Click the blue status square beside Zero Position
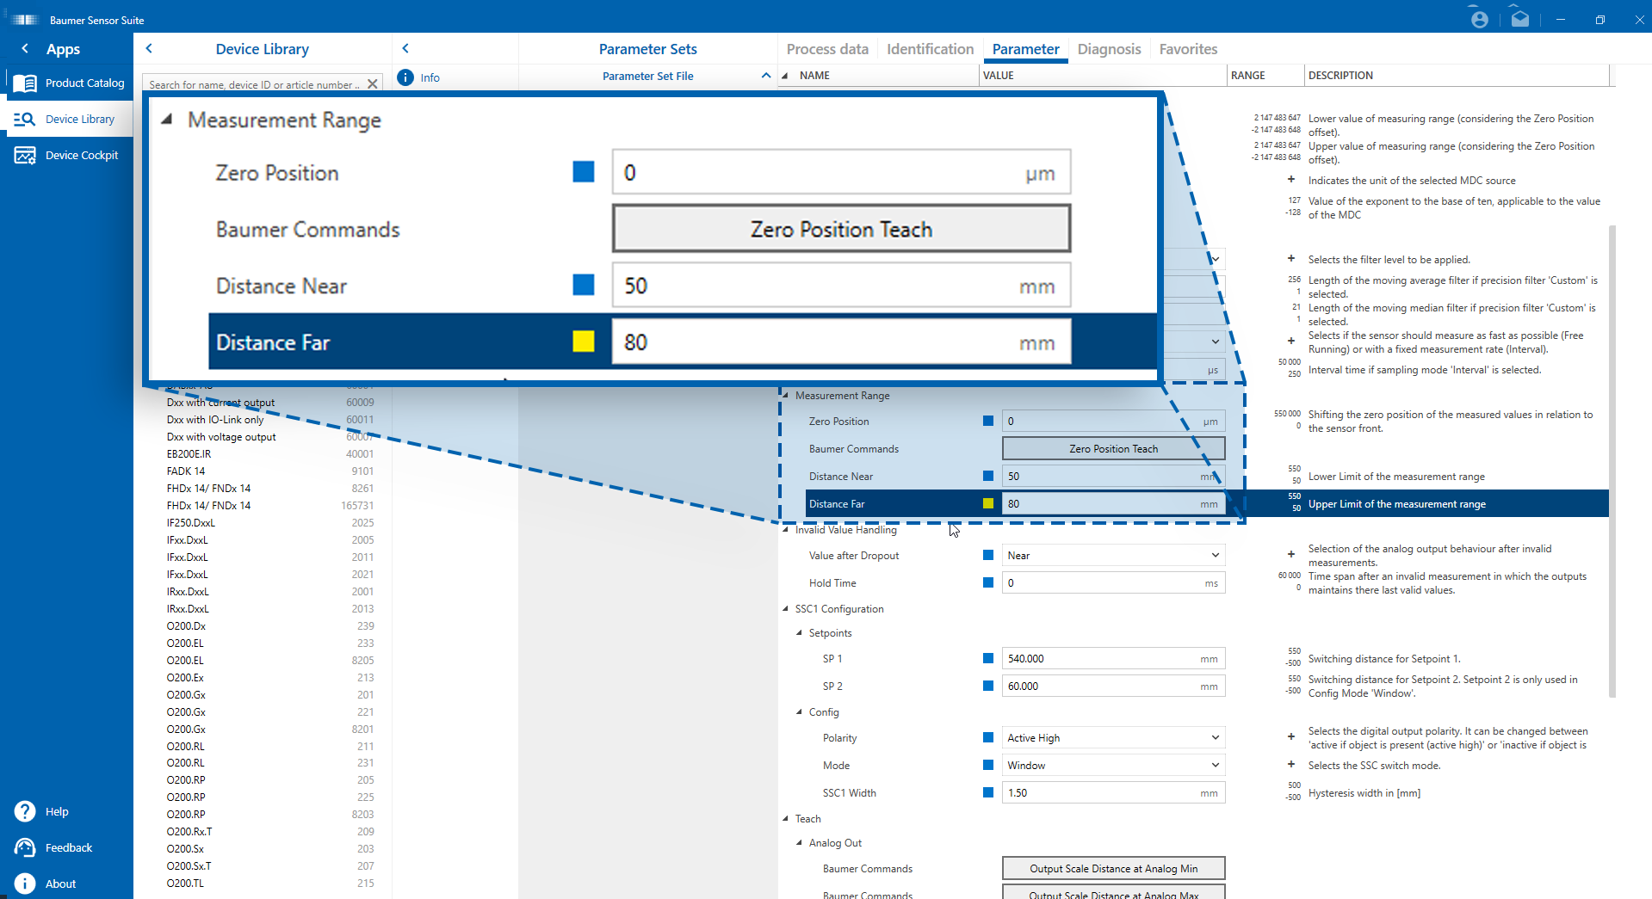This screenshot has width=1652, height=899. pos(988,422)
